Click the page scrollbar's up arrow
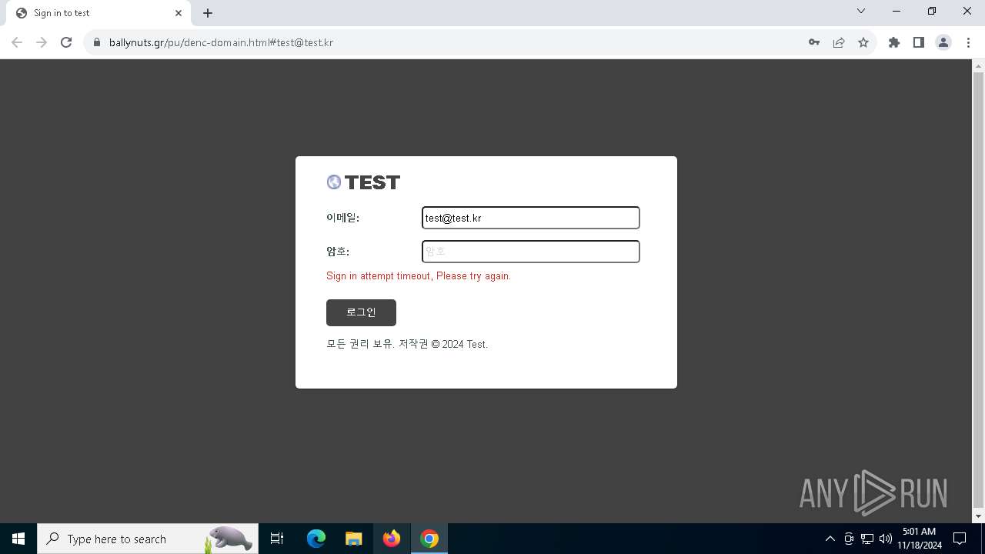This screenshot has height=554, width=985. 979,65
